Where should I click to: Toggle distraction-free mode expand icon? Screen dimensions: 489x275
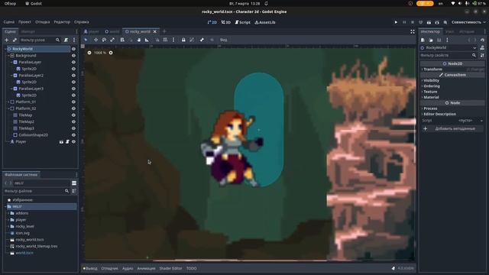click(x=413, y=31)
